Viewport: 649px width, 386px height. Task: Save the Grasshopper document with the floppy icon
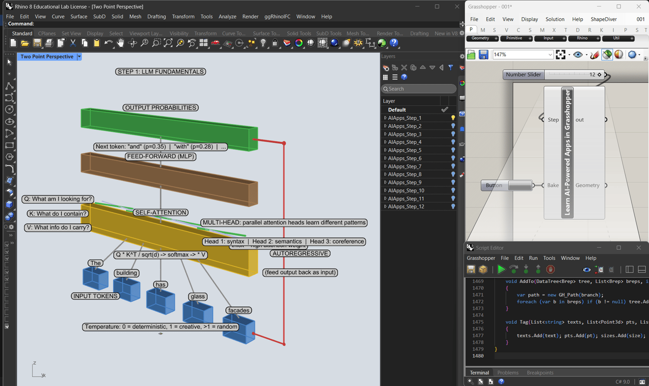(483, 55)
